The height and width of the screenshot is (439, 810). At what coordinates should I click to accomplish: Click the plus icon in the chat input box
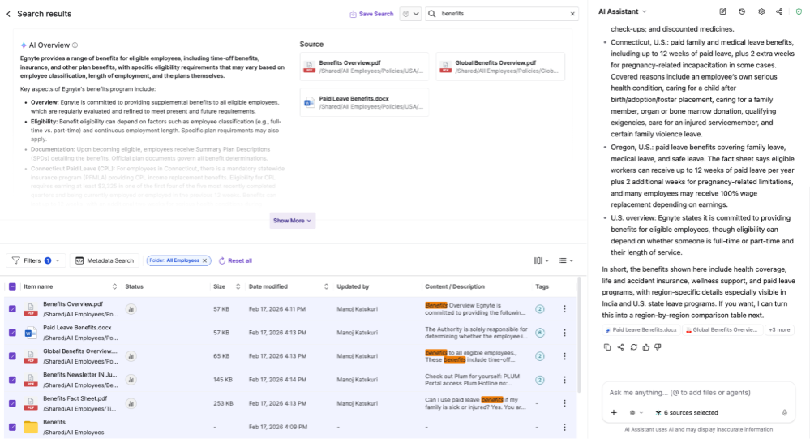click(614, 413)
